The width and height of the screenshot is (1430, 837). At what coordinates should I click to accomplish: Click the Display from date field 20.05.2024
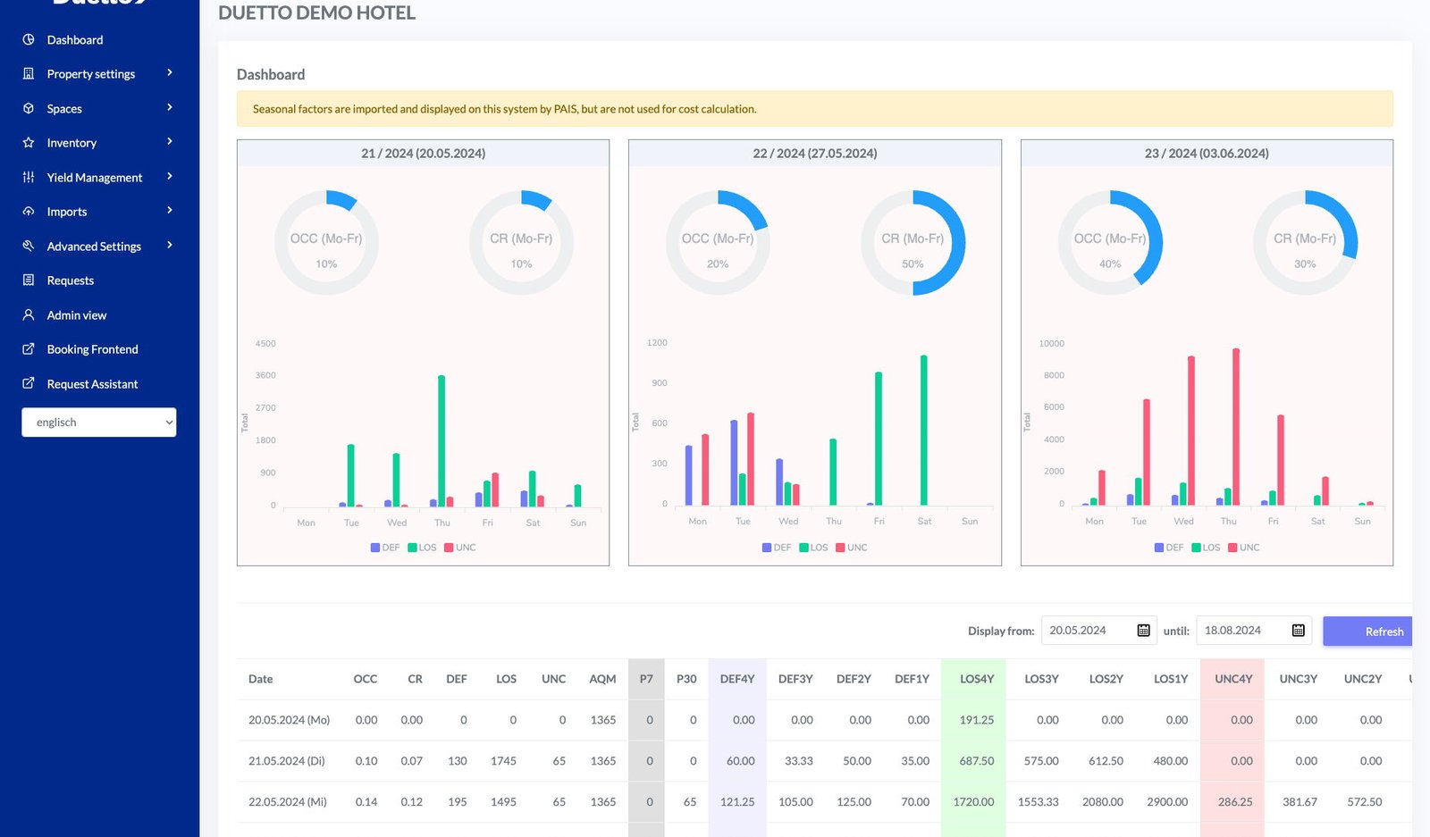tap(1099, 631)
